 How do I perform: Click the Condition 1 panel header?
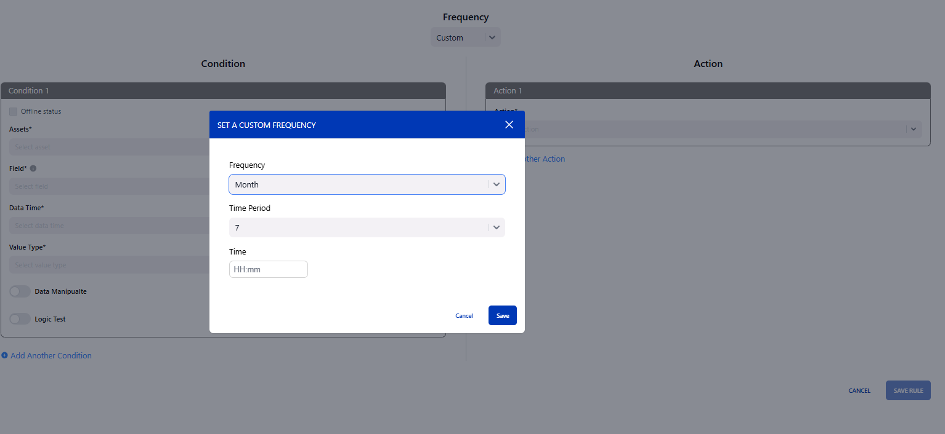point(223,90)
